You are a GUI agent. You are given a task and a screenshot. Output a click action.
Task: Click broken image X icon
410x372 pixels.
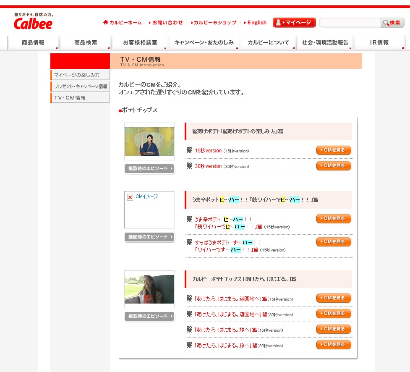(130, 197)
